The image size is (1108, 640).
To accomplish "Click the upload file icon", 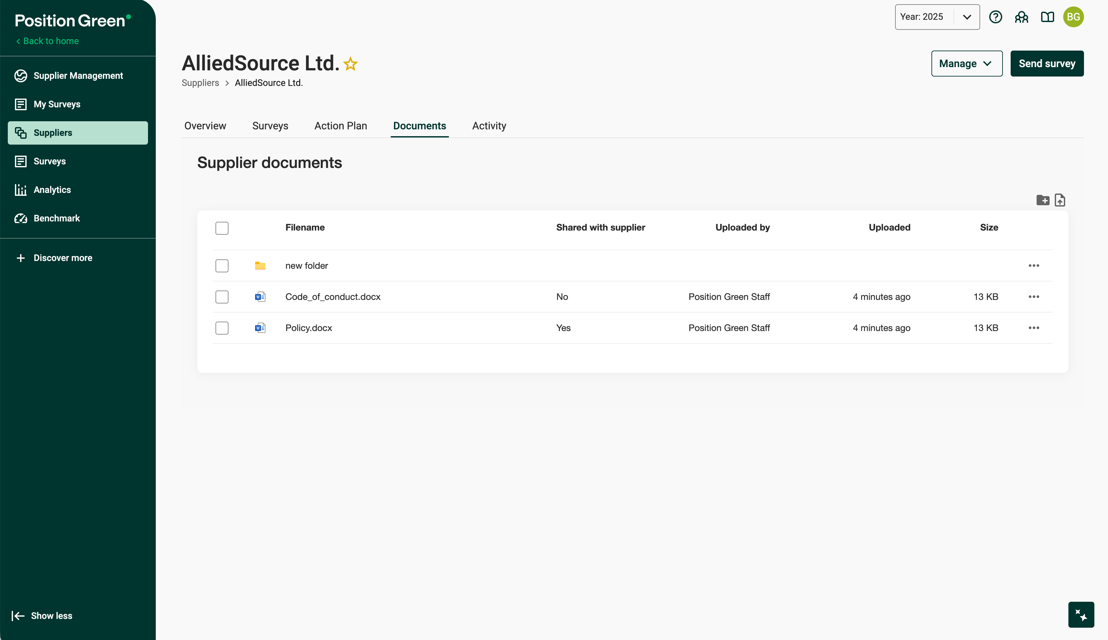I will tap(1060, 200).
